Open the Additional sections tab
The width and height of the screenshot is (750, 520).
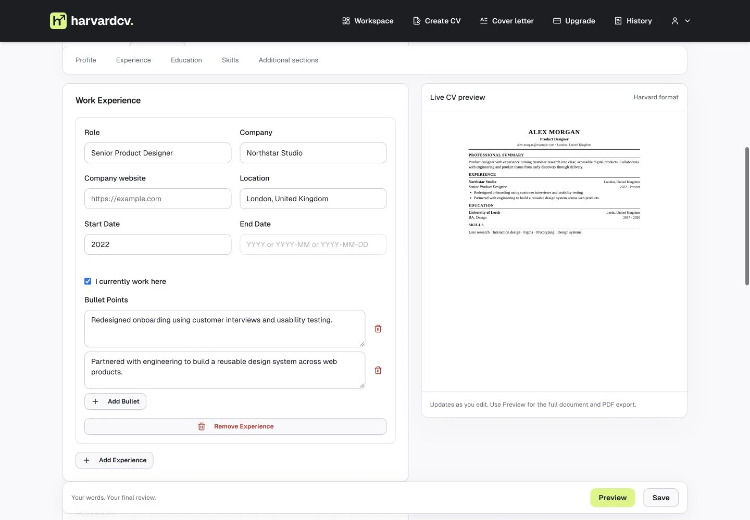[x=289, y=60]
